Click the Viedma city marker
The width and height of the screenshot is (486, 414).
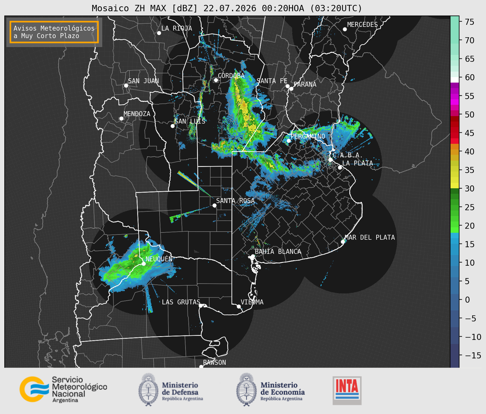pos(239,306)
